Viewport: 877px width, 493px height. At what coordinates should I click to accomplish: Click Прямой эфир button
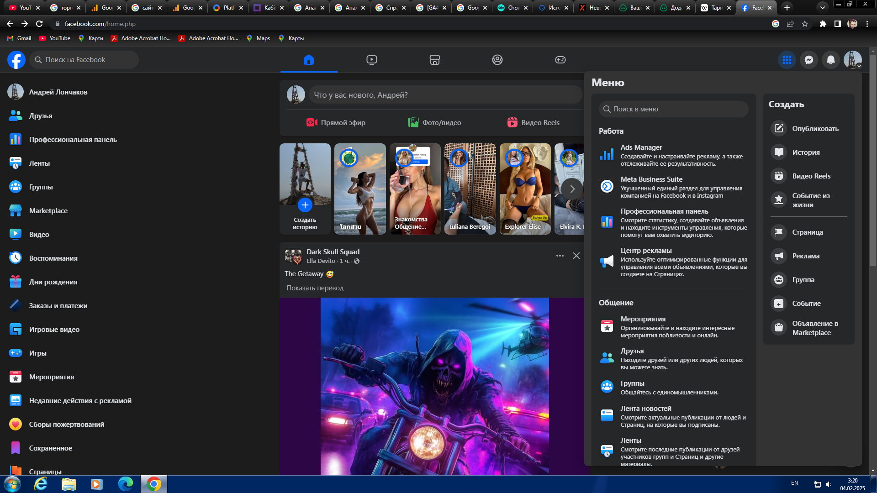point(336,122)
